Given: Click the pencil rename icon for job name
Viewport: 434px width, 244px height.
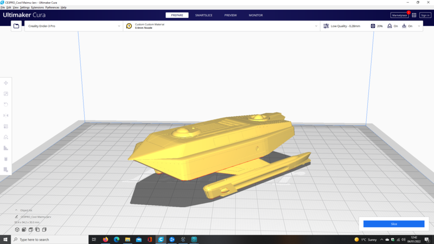Looking at the screenshot, I should [x=16, y=217].
